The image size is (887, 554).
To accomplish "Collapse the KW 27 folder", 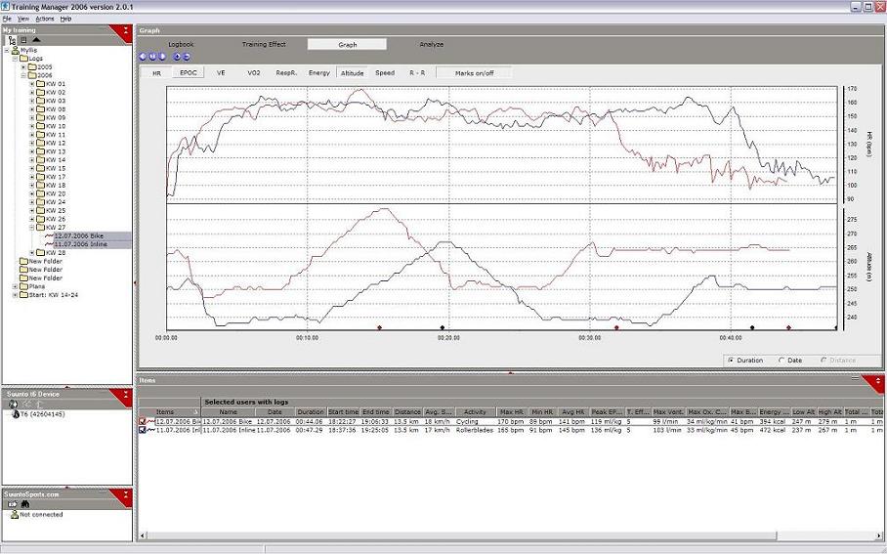I will [x=31, y=228].
